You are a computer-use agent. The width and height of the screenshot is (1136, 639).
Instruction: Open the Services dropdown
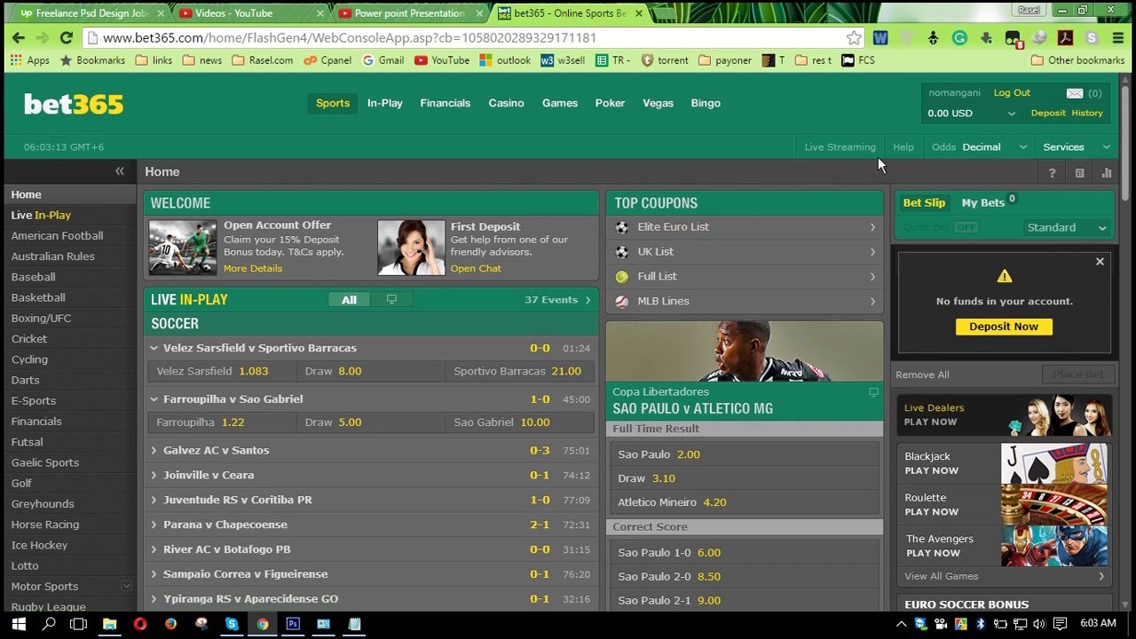coord(1077,147)
